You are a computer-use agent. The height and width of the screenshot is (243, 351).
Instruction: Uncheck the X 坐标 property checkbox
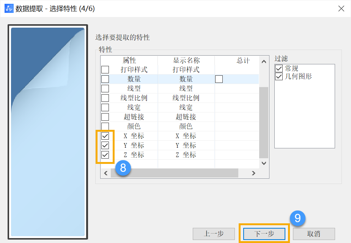click(105, 136)
